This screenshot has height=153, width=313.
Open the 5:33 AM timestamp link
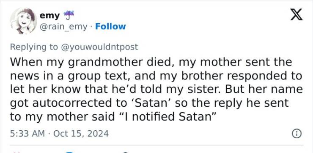27,134
